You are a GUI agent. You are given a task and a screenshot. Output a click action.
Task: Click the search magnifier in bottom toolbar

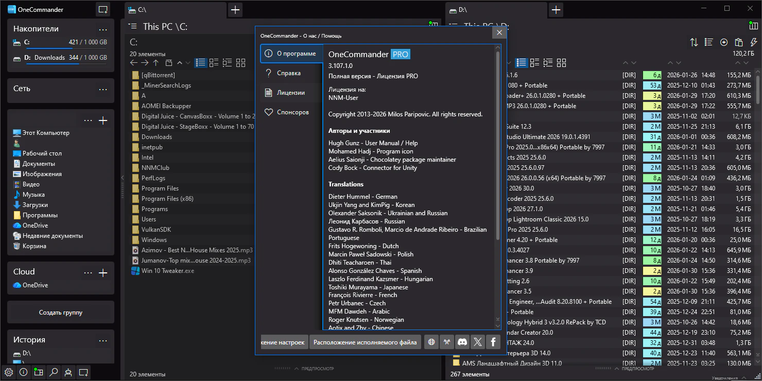coord(54,372)
